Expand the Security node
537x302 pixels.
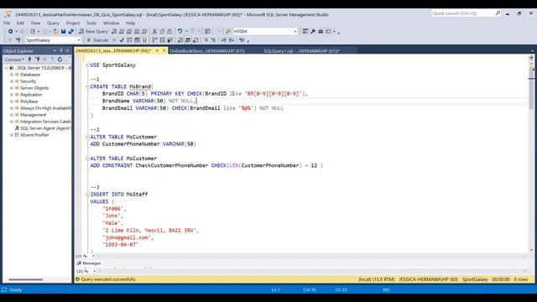[x=12, y=81]
